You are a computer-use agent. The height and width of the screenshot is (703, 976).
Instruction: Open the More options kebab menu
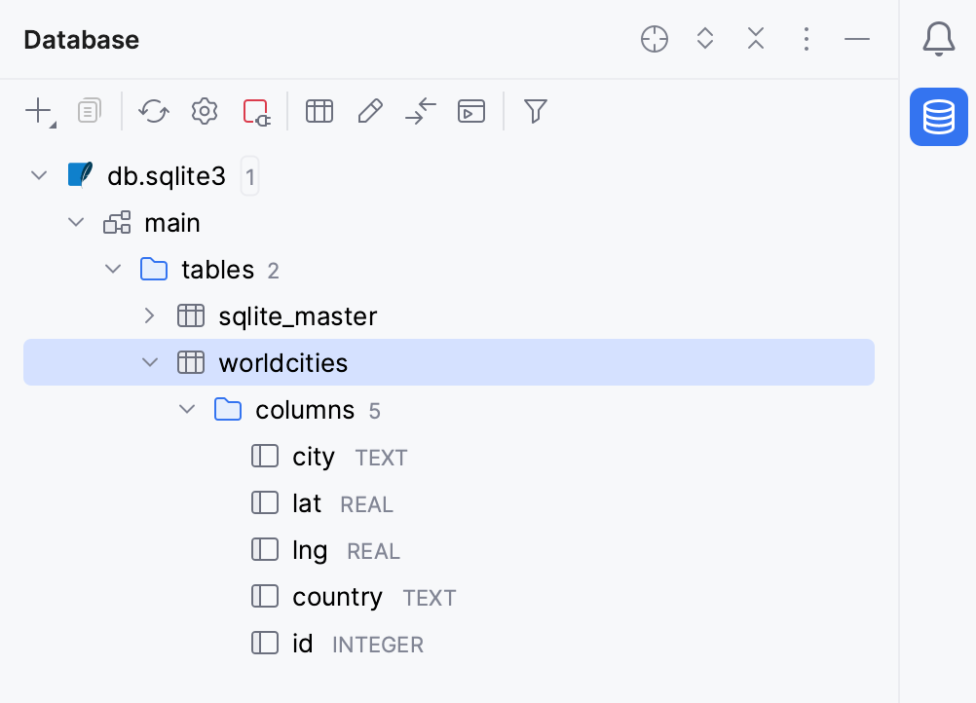[x=807, y=39]
